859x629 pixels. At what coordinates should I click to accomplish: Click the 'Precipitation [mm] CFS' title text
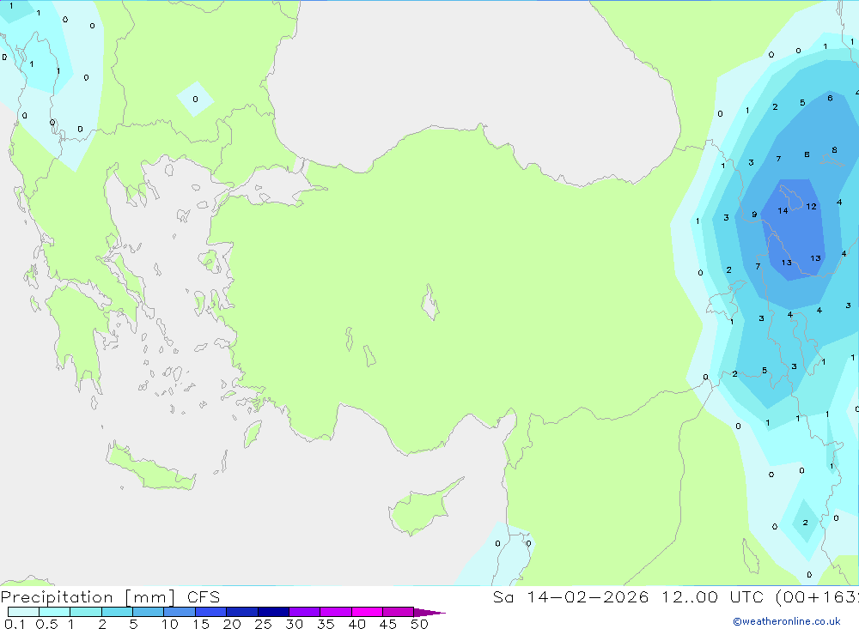pos(110,596)
